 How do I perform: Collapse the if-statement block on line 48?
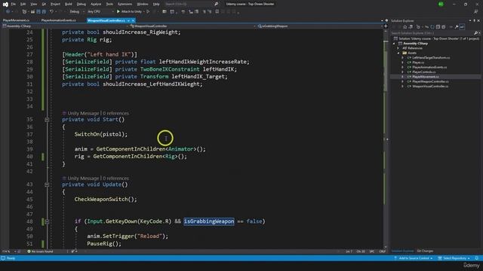47,221
